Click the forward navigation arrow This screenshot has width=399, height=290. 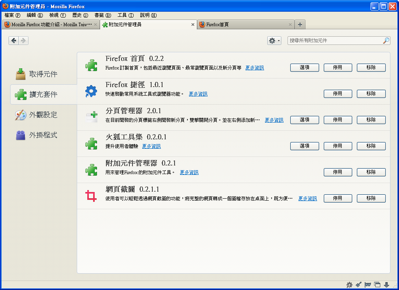click(23, 41)
